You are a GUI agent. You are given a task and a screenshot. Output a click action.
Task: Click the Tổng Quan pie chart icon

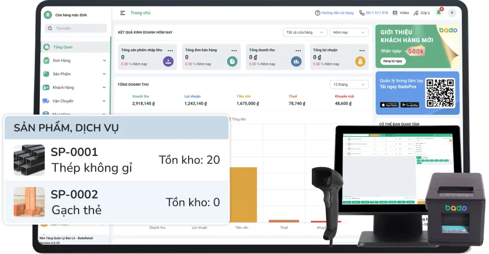tap(46, 47)
